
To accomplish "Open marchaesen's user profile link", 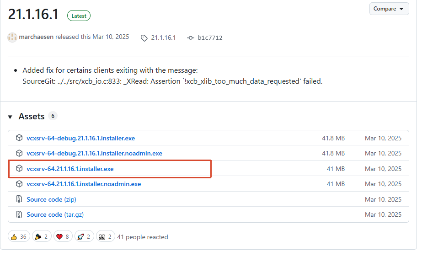I will (x=36, y=37).
